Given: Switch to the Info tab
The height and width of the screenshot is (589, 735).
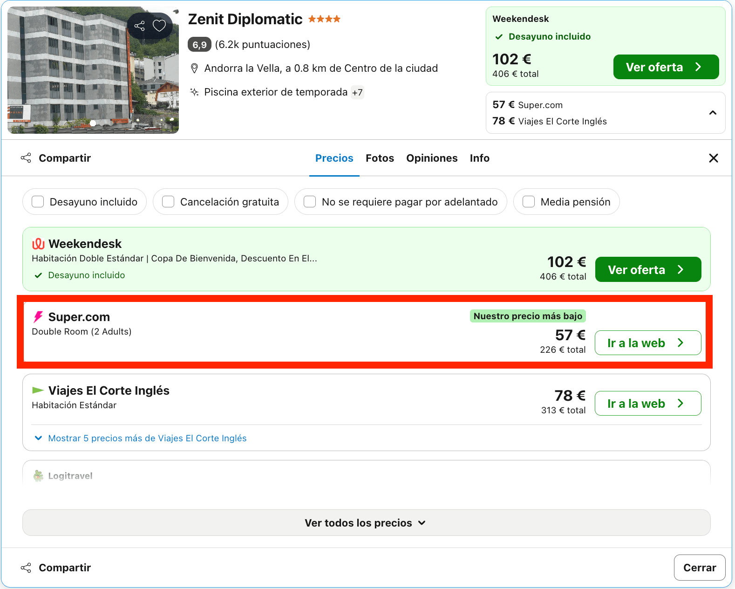Looking at the screenshot, I should tap(479, 158).
